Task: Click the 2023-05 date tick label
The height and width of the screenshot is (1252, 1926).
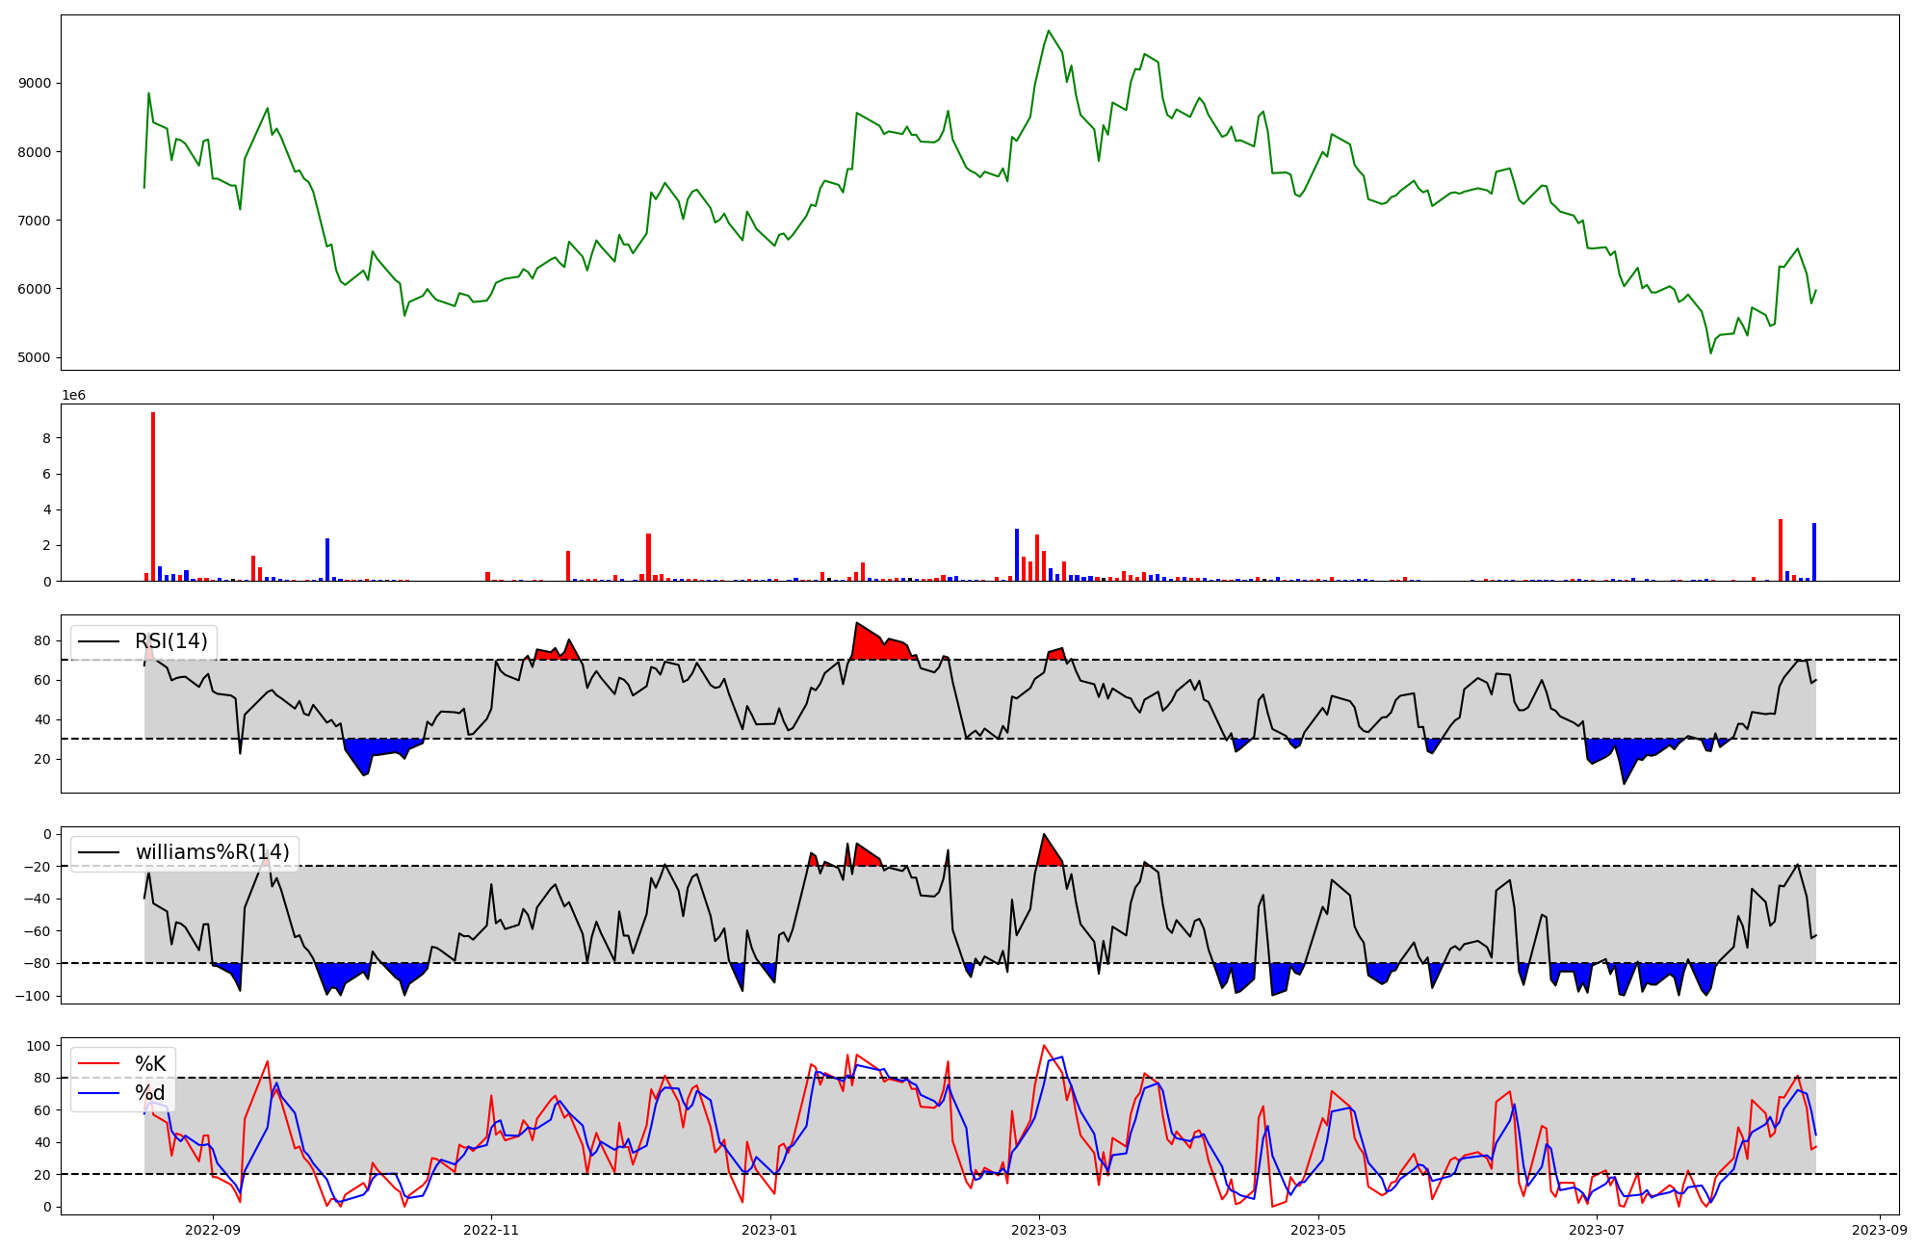Action: (x=1317, y=1230)
